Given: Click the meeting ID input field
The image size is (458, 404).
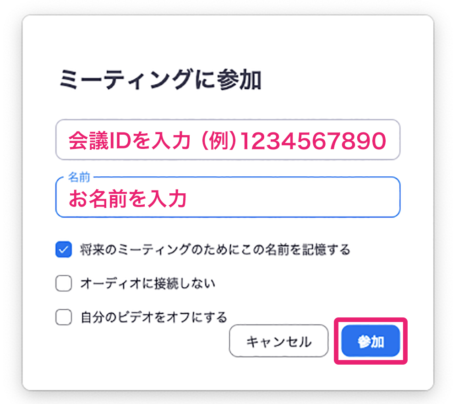Looking at the screenshot, I should click(228, 140).
